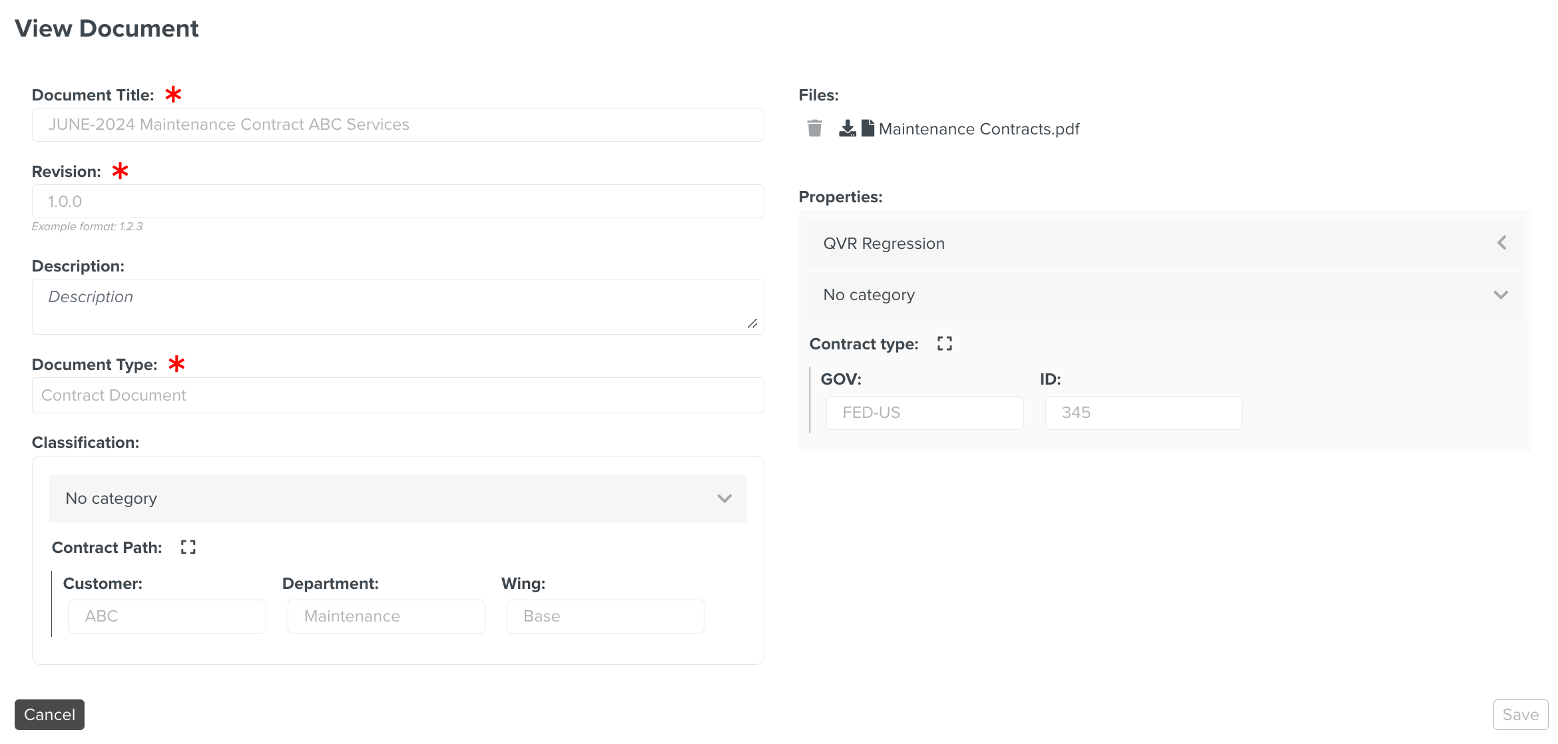Click the QVR Regression label
Screen dimensions: 1558x744
tap(884, 244)
